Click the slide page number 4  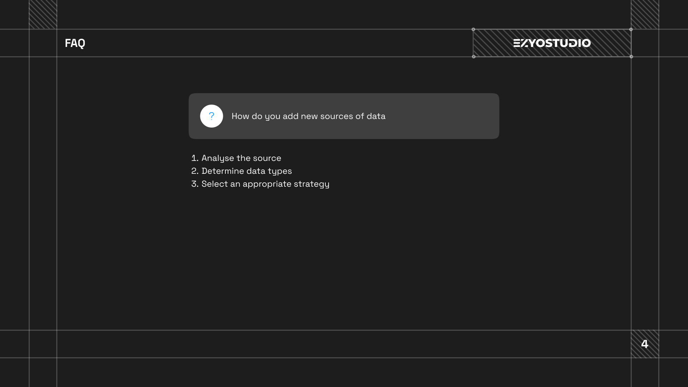[645, 344]
